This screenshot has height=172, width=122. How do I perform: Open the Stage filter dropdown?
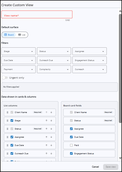click(x=19, y=51)
